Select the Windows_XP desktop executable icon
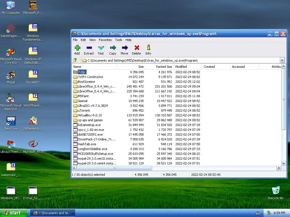 tap(11, 193)
